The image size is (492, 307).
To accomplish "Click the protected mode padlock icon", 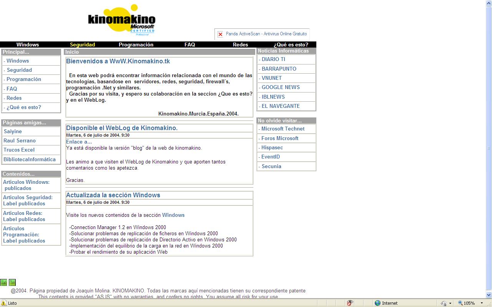I will pyautogui.click(x=444, y=303).
